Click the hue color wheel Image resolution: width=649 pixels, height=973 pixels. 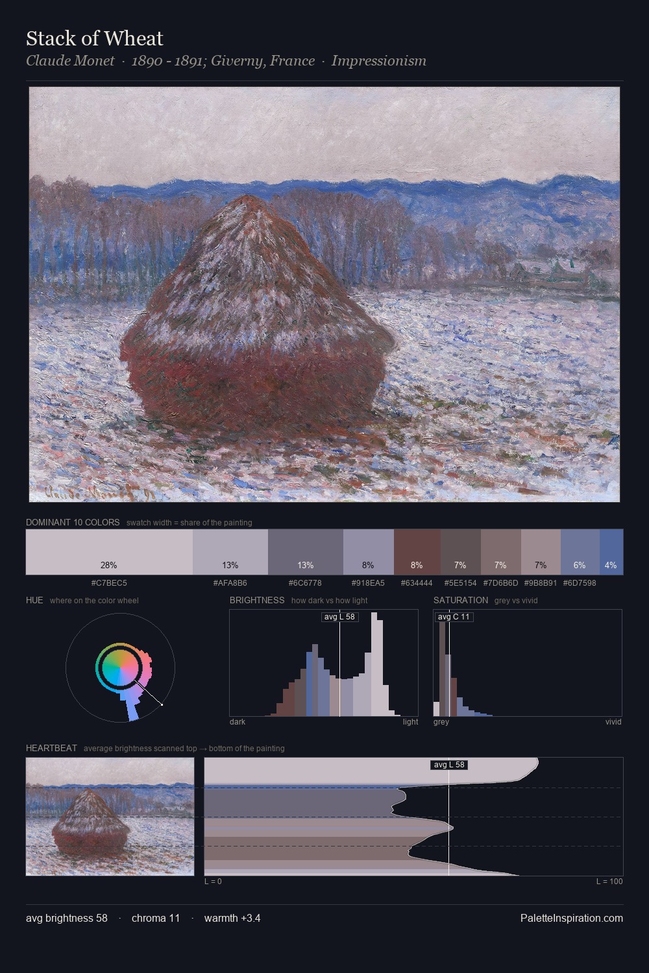point(120,667)
